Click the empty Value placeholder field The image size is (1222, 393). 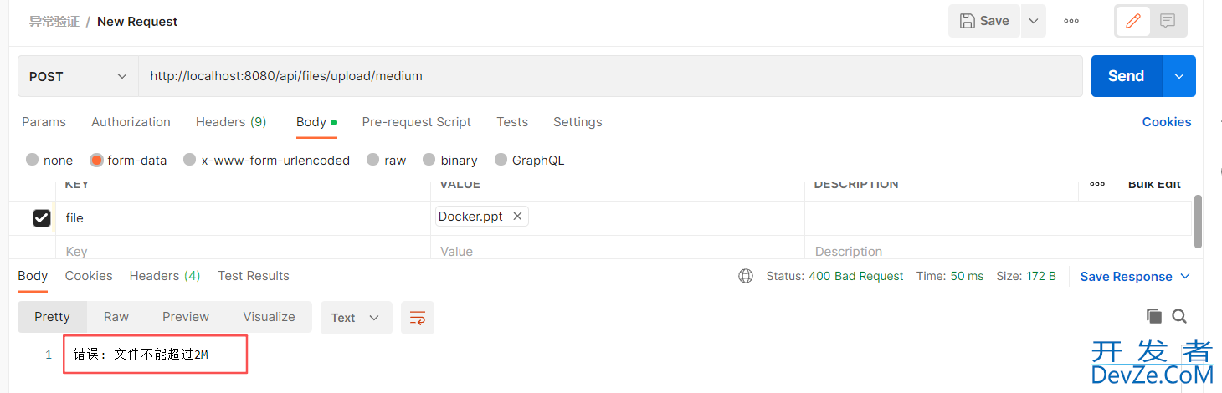618,251
